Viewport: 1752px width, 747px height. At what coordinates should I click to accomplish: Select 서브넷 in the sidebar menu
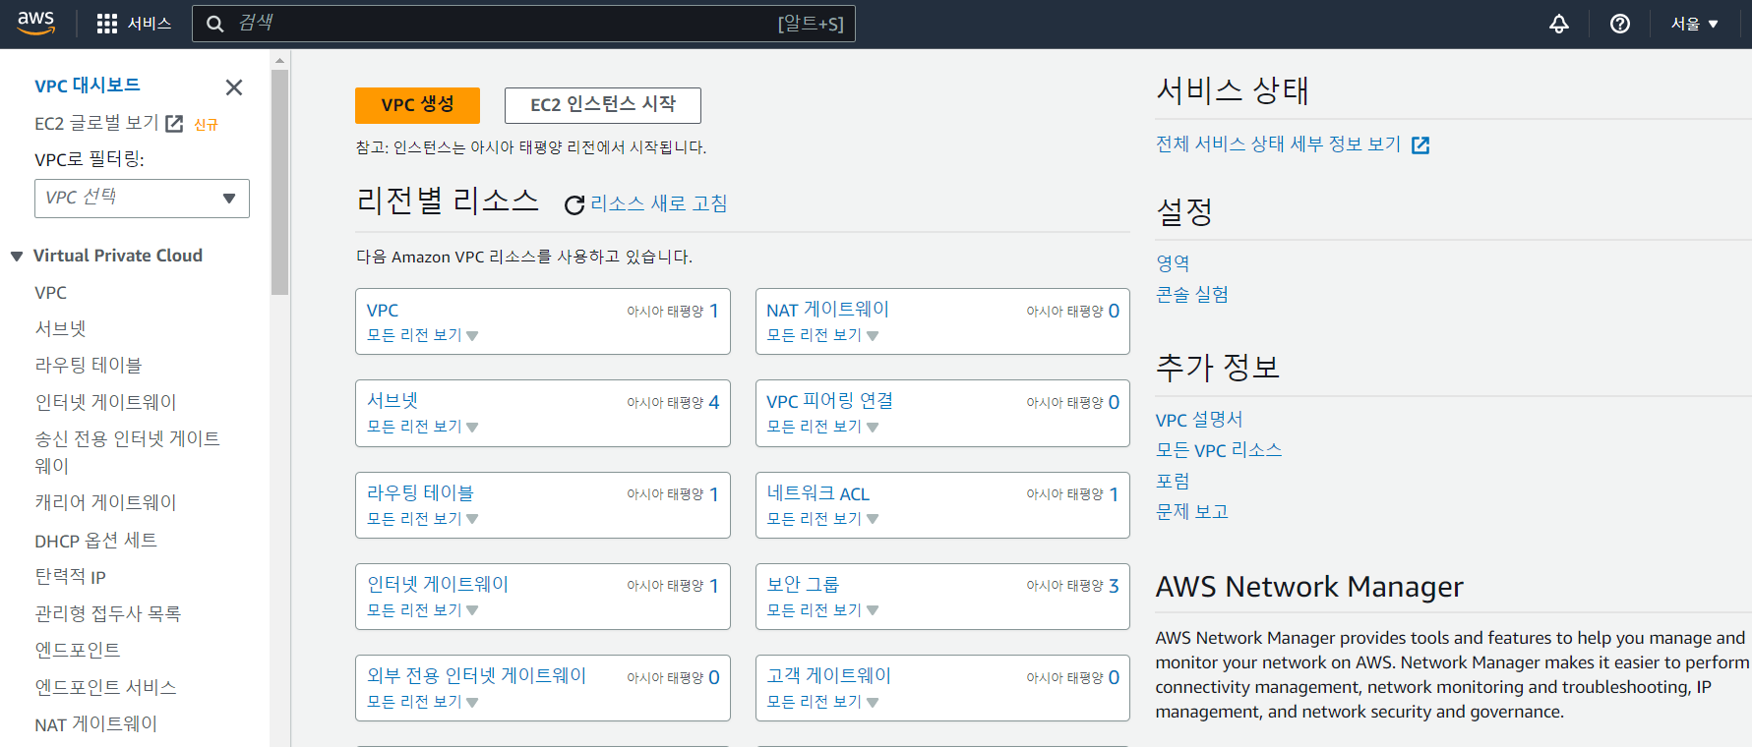click(61, 329)
